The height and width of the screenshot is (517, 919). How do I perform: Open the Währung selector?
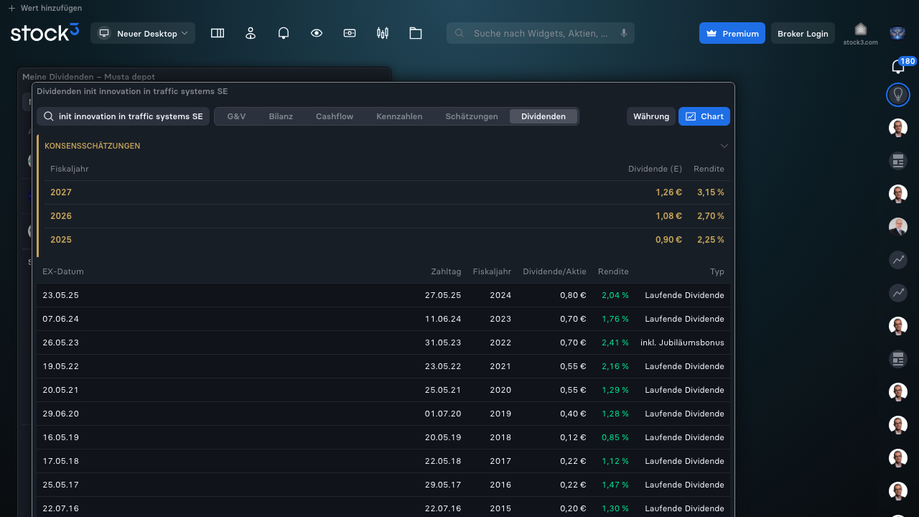[x=651, y=116]
